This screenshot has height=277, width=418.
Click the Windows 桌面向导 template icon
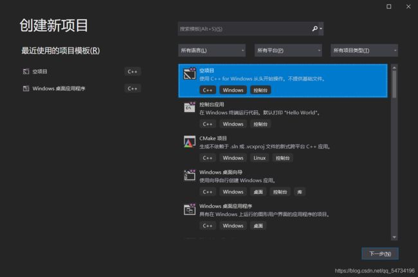(x=190, y=175)
